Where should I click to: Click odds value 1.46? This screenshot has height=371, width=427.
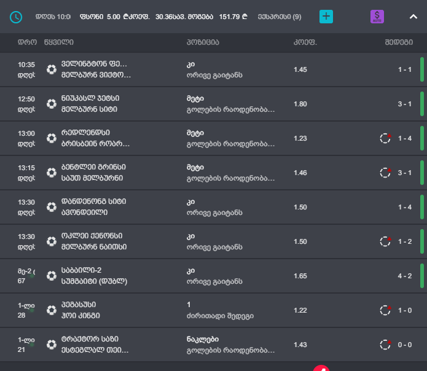(x=300, y=173)
